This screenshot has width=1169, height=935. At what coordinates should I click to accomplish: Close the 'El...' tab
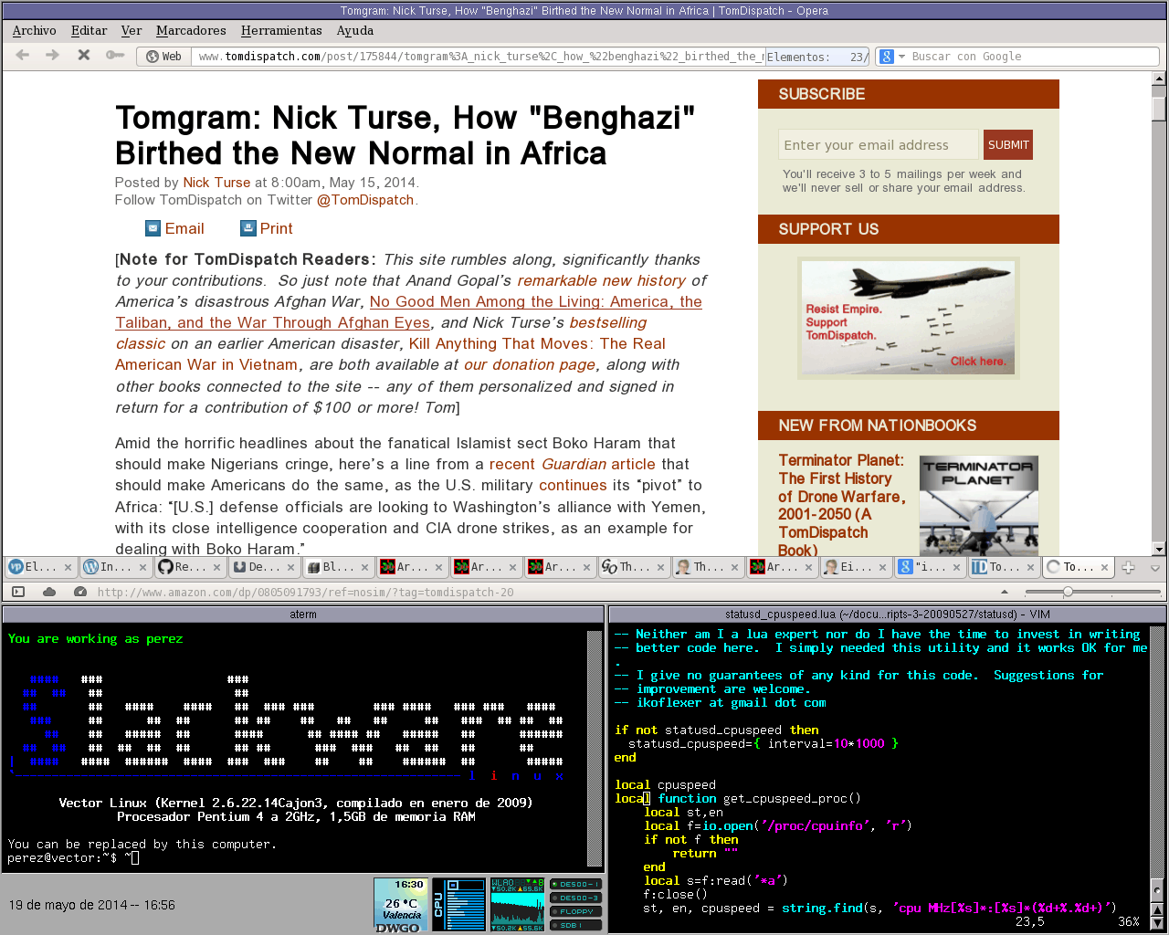(68, 567)
